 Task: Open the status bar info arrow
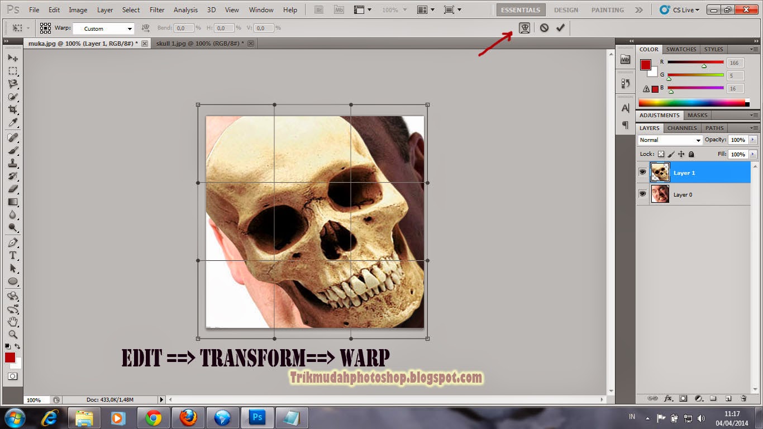click(x=162, y=400)
